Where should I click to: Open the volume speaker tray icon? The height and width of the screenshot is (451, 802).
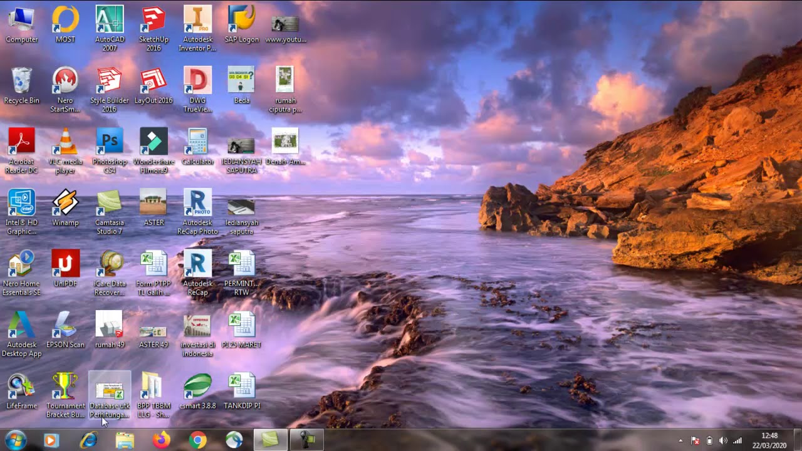tap(723, 440)
